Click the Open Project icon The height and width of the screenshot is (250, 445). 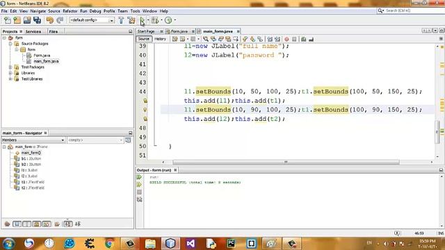pos(27,20)
